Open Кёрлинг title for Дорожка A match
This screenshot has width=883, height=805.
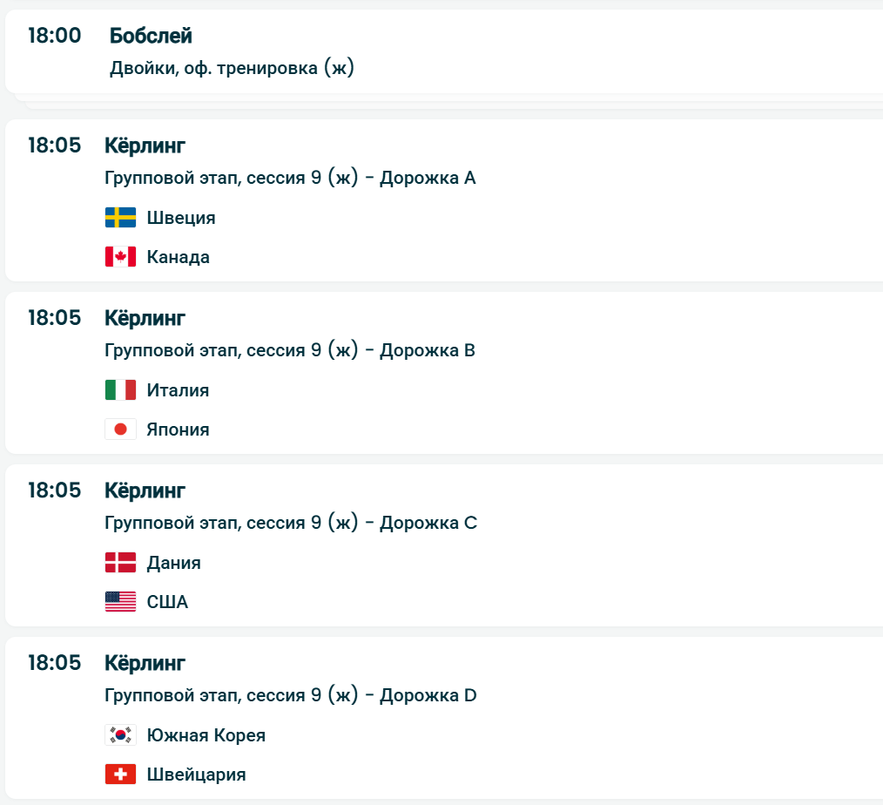click(x=145, y=145)
